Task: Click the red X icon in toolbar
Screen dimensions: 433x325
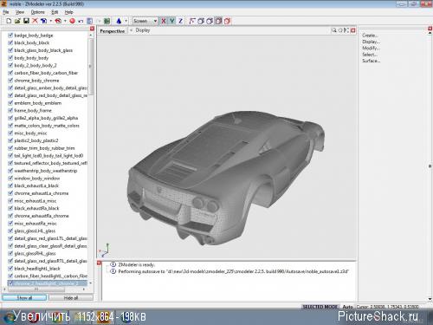Action: click(x=35, y=21)
